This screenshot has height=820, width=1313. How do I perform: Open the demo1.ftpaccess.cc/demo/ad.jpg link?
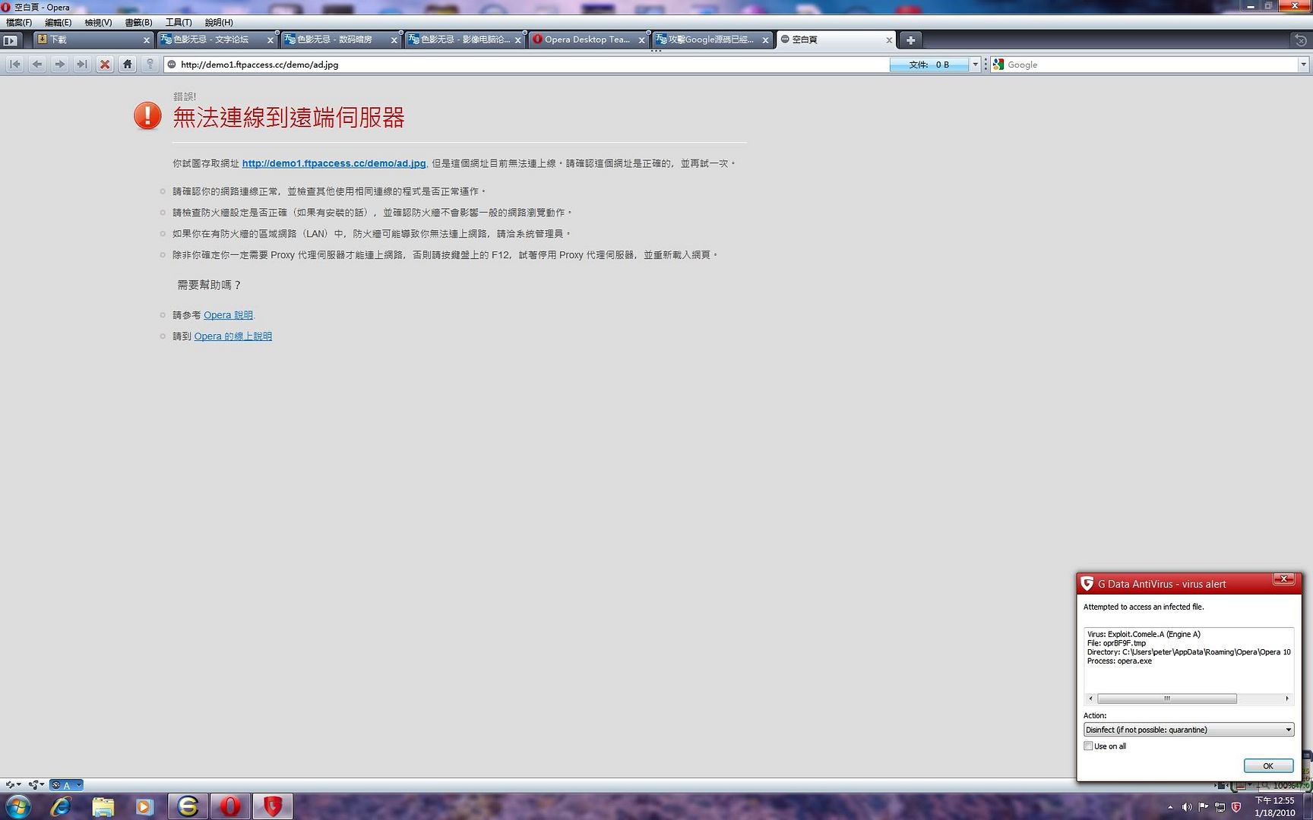[x=334, y=163]
